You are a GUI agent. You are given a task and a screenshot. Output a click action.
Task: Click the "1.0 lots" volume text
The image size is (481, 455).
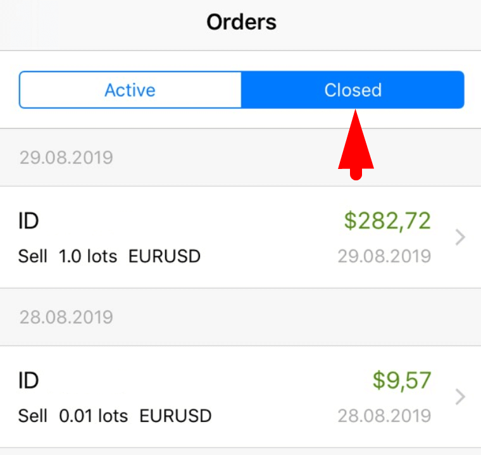[x=88, y=256]
